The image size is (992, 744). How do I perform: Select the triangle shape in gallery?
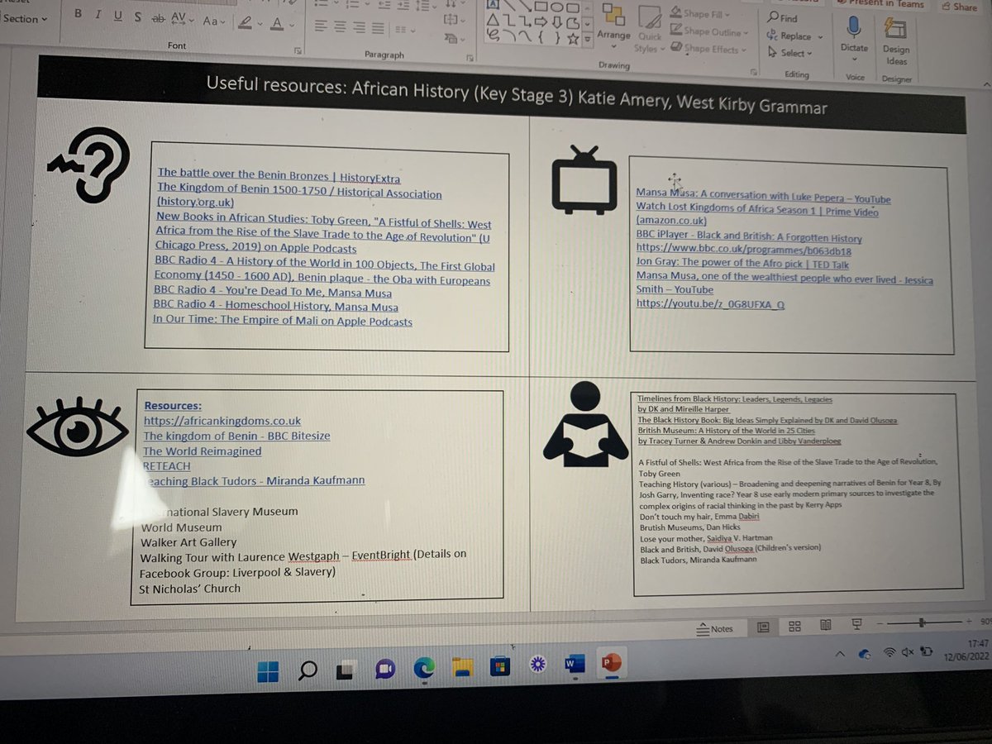(493, 19)
